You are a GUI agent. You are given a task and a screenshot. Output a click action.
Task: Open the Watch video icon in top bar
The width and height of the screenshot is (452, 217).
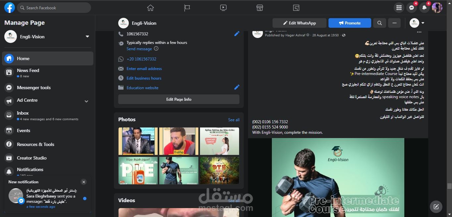click(223, 8)
